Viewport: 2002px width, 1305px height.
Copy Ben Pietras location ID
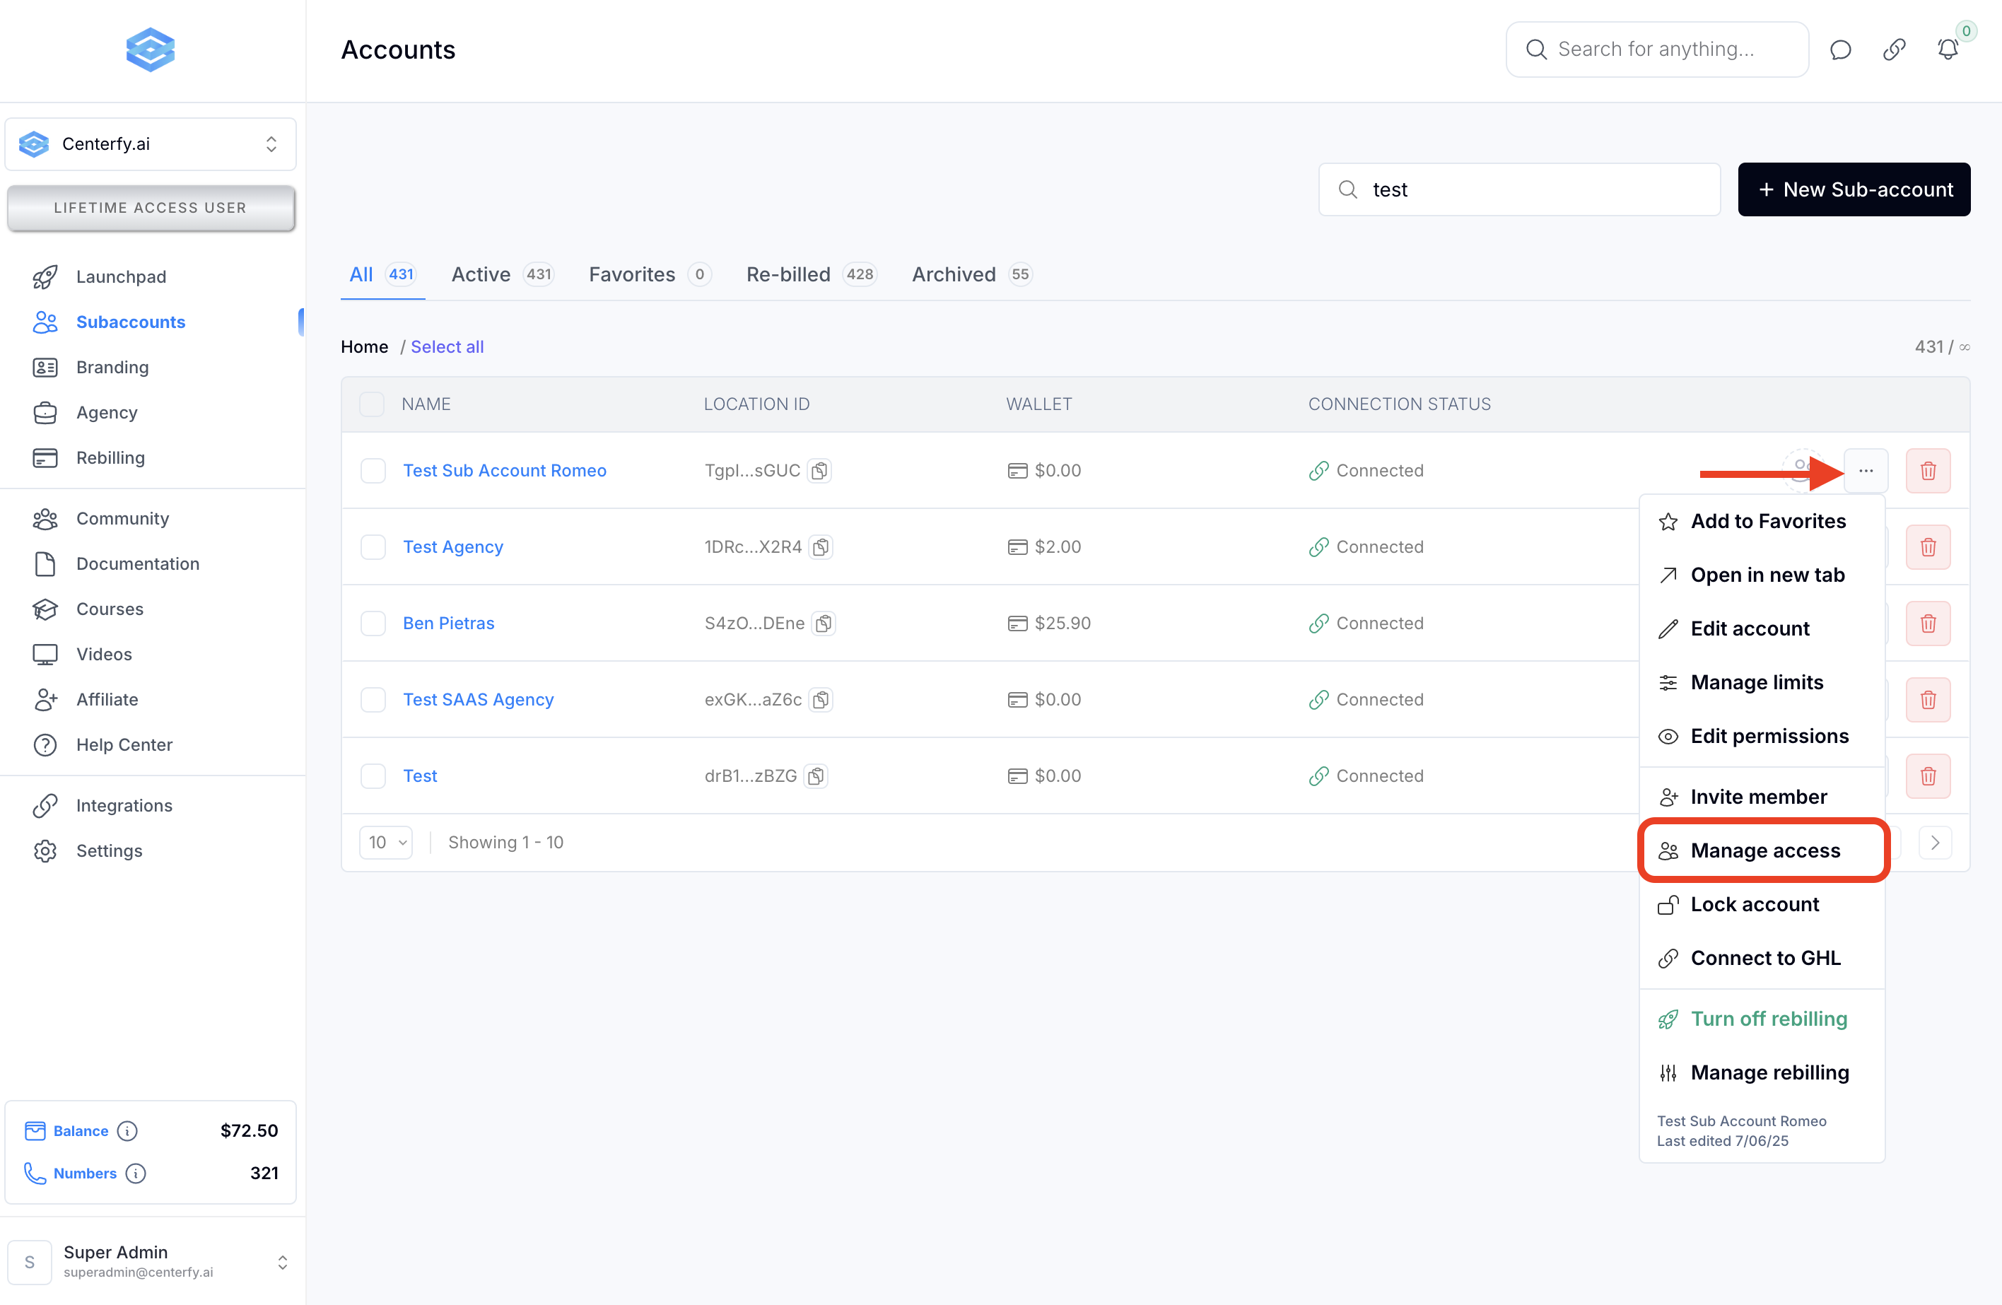tap(824, 624)
